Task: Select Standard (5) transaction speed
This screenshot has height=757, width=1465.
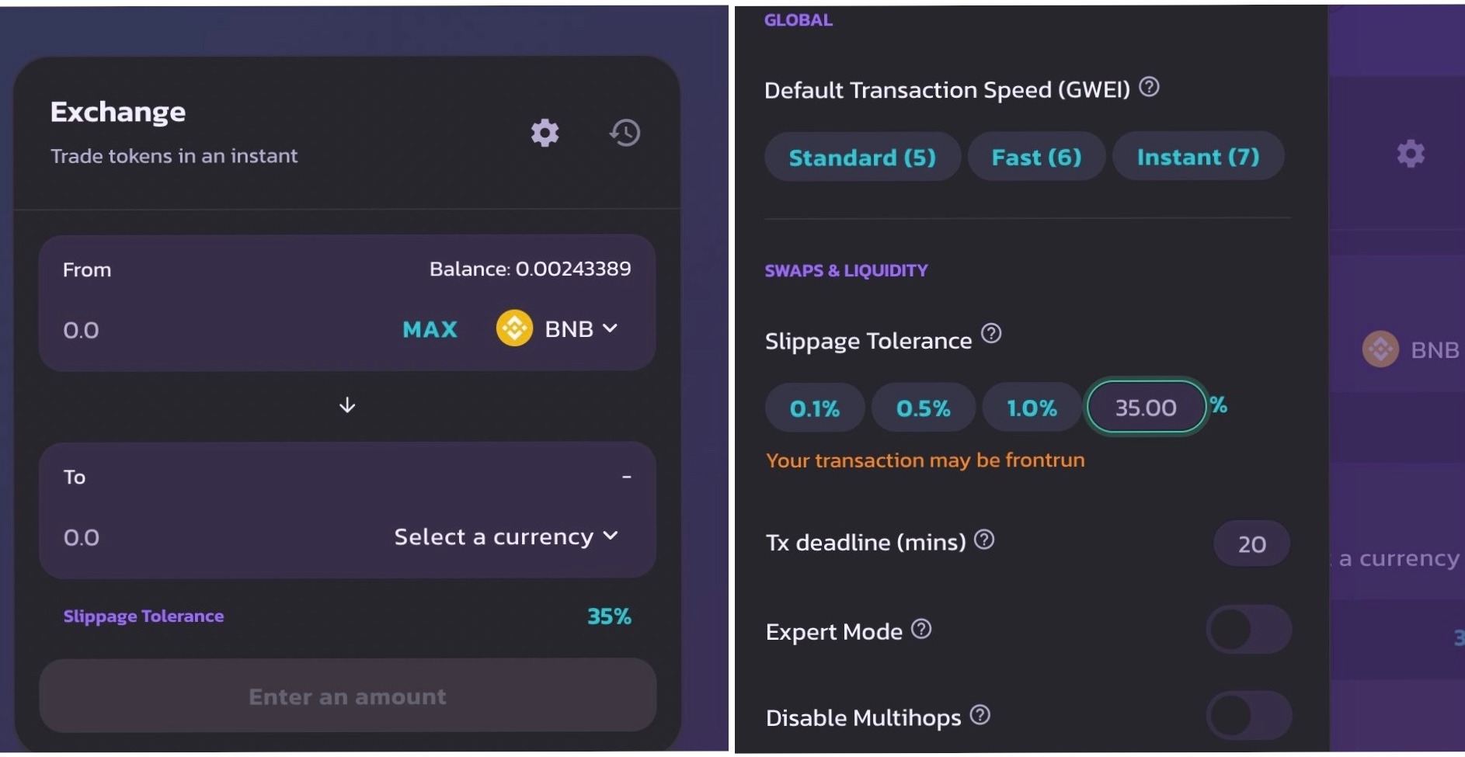Action: tap(862, 157)
